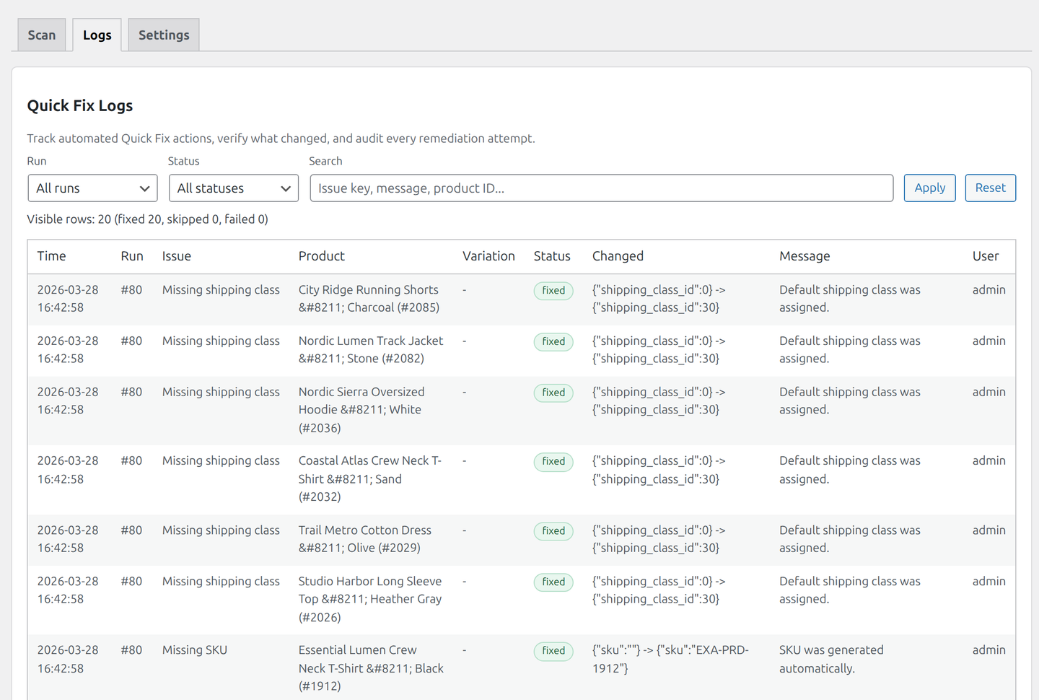Select Trail Metro Cotton Dress product cell
This screenshot has height=700, width=1039.
click(365, 539)
